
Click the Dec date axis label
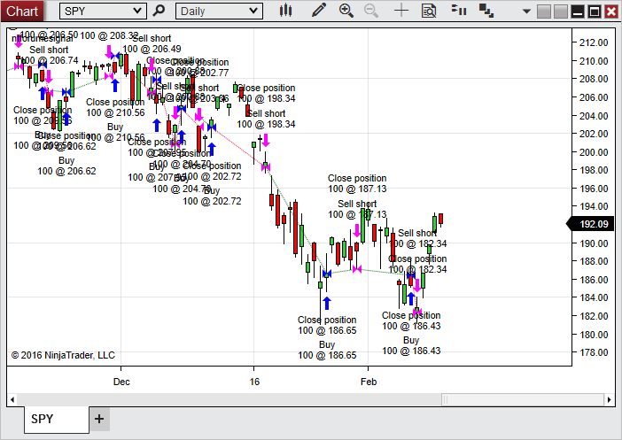(x=121, y=382)
